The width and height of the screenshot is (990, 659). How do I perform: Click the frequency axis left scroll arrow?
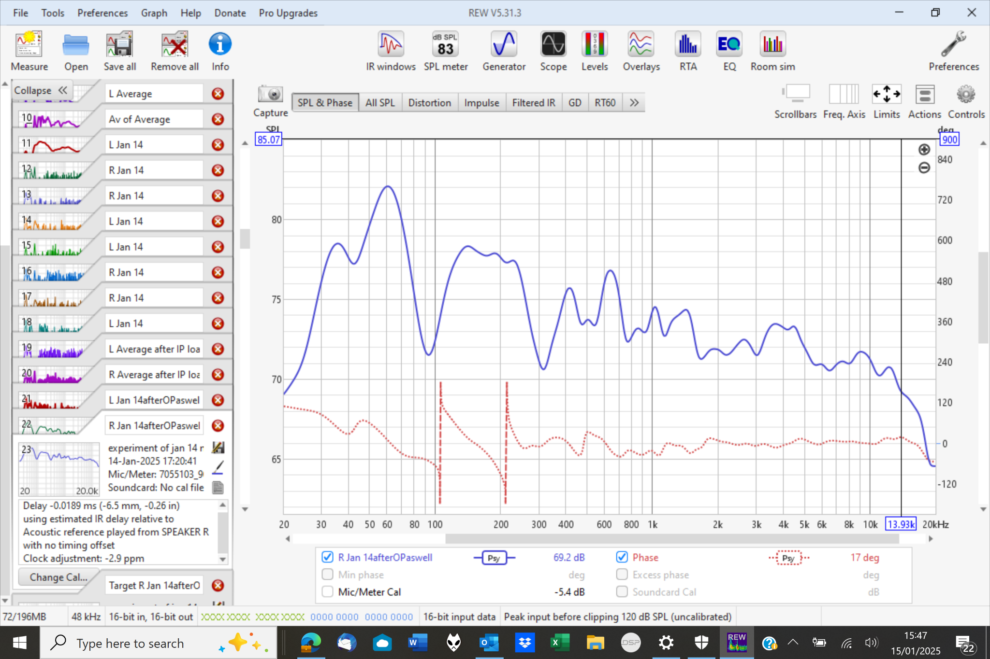pos(288,539)
